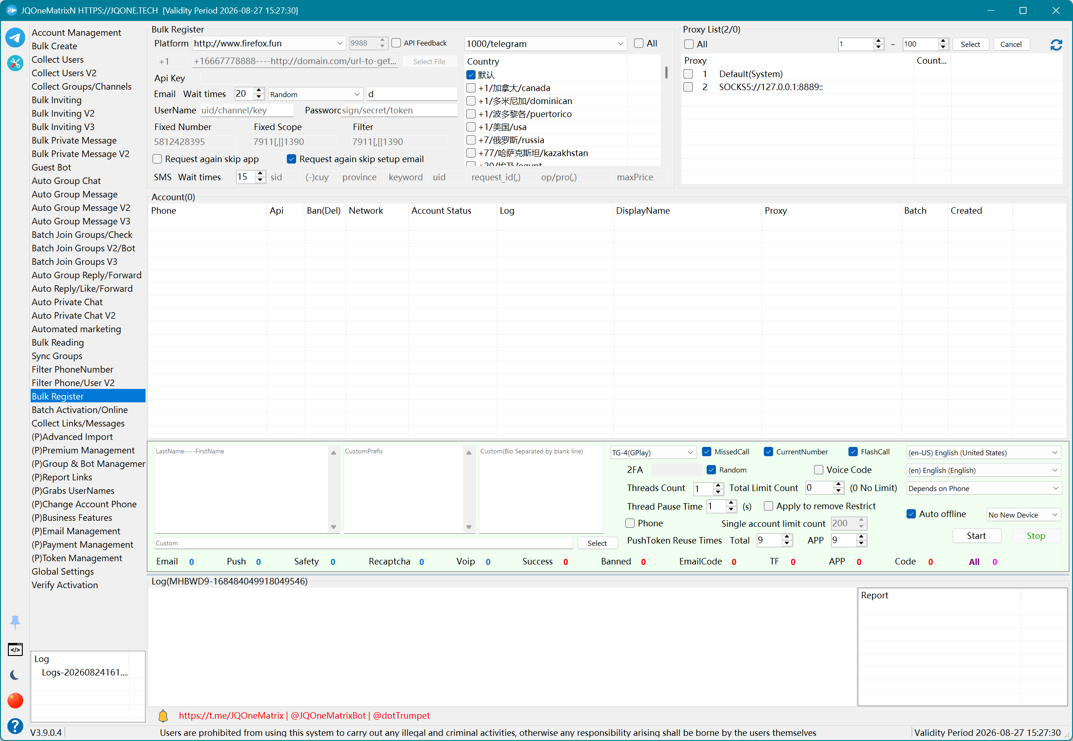Open Batch Activation/Online
The height and width of the screenshot is (741, 1073).
79,410
